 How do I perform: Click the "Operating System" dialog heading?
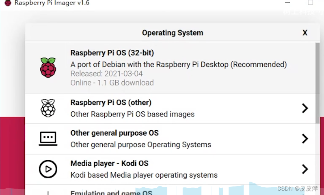[173, 33]
